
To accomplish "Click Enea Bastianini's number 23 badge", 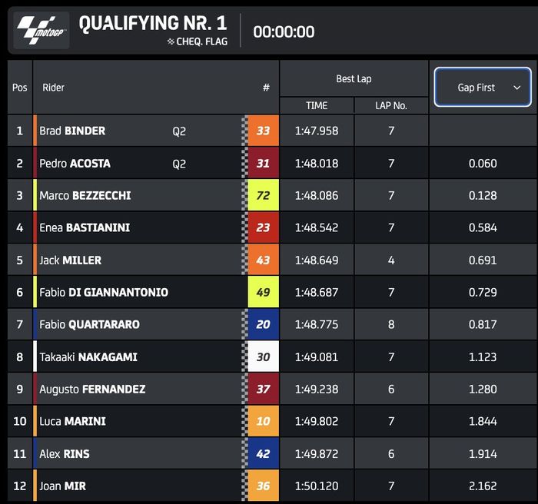I will point(263,228).
